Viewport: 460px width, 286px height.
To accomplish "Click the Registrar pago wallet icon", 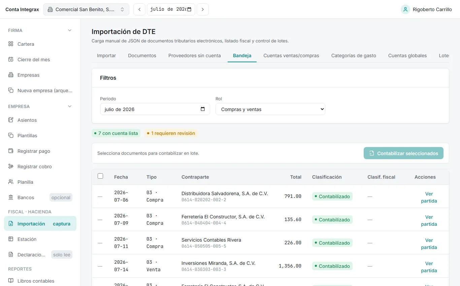I will coord(11,151).
